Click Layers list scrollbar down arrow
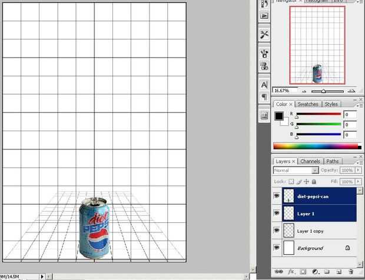This screenshot has width=365, height=280. pos(360,264)
